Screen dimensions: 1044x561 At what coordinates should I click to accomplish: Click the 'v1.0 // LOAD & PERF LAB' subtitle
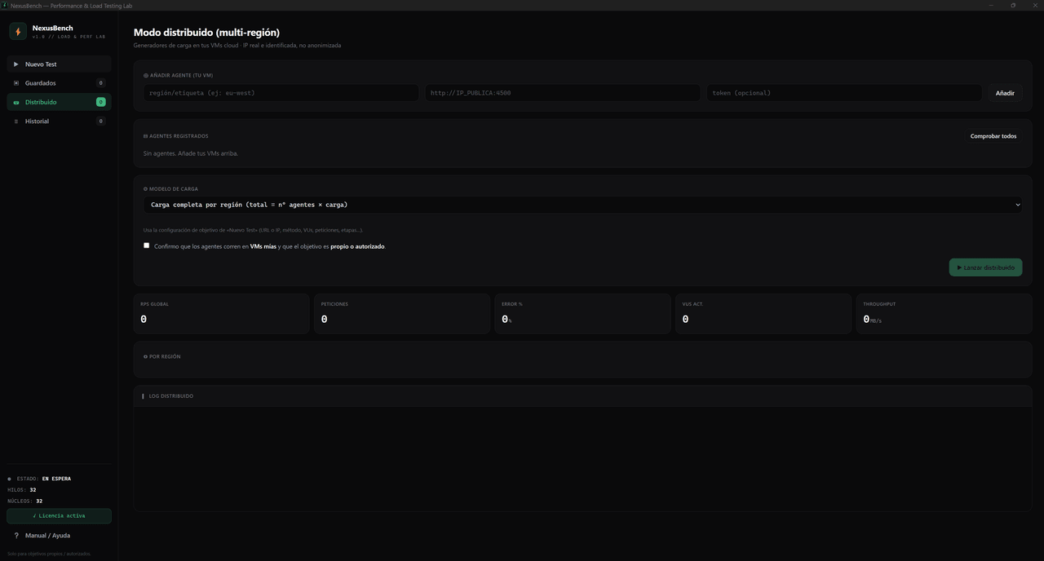(69, 37)
